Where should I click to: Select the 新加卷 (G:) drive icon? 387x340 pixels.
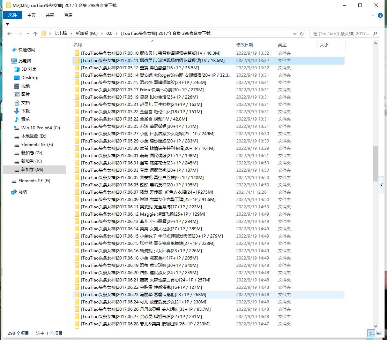point(17,153)
